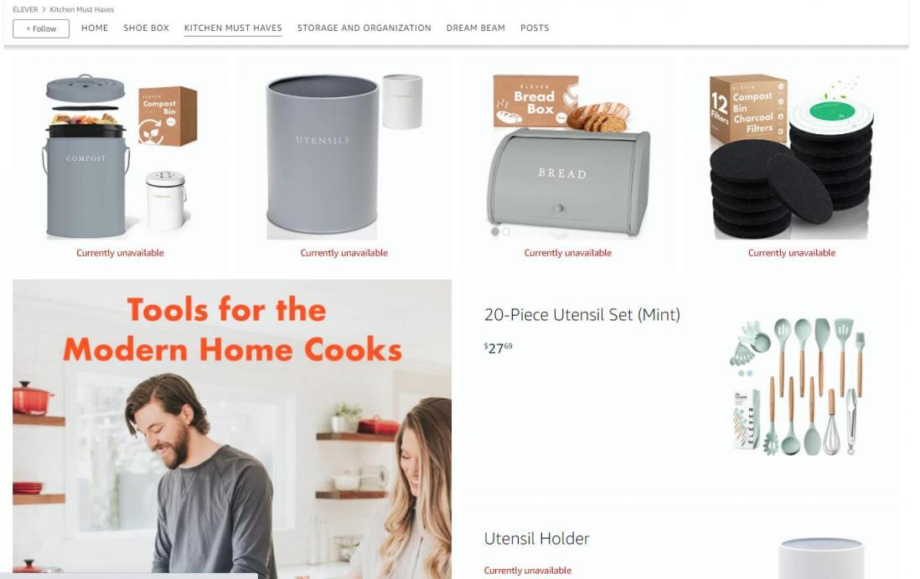Screen dimensions: 920x579
Task: Open the compost bin charcoal filters image
Action: pyautogui.click(x=792, y=156)
